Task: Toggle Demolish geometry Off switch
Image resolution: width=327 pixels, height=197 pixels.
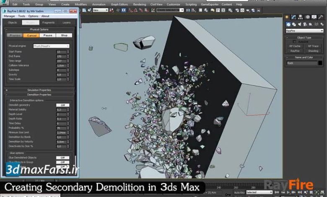Action: 63,105
